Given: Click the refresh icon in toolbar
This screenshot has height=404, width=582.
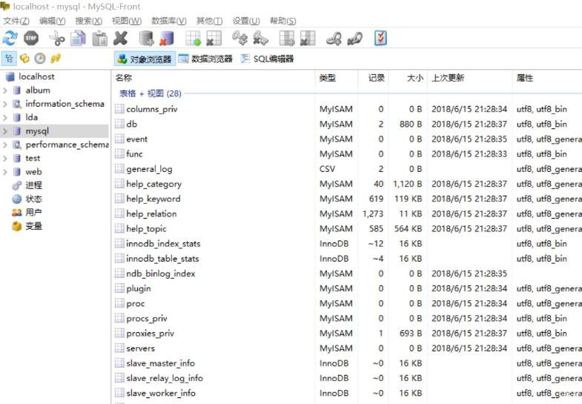Looking at the screenshot, I should pyautogui.click(x=10, y=39).
